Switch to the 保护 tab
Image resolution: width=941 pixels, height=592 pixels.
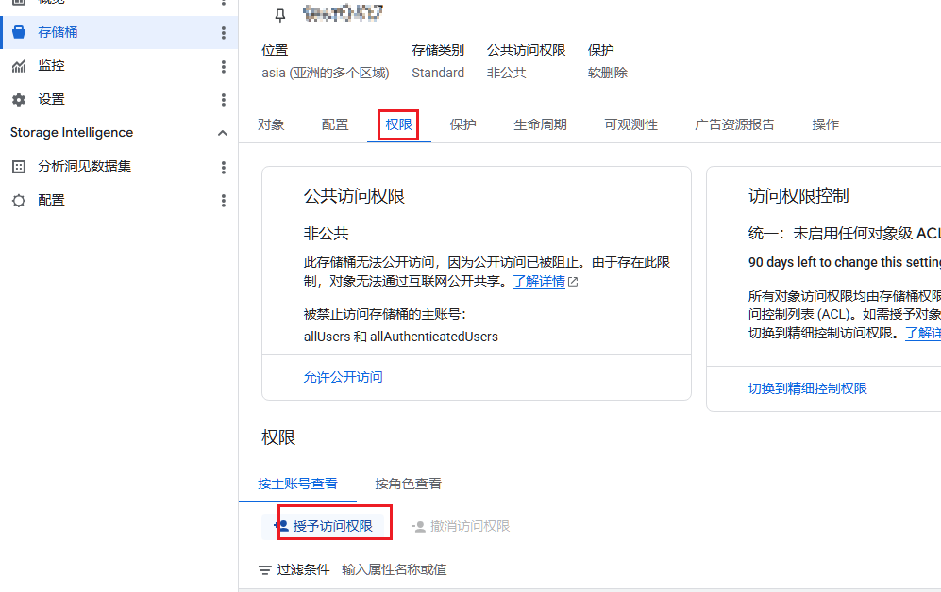pos(462,124)
